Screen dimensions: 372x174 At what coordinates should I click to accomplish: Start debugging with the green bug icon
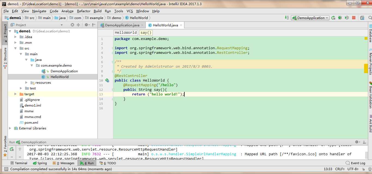pyautogui.click(x=340, y=18)
